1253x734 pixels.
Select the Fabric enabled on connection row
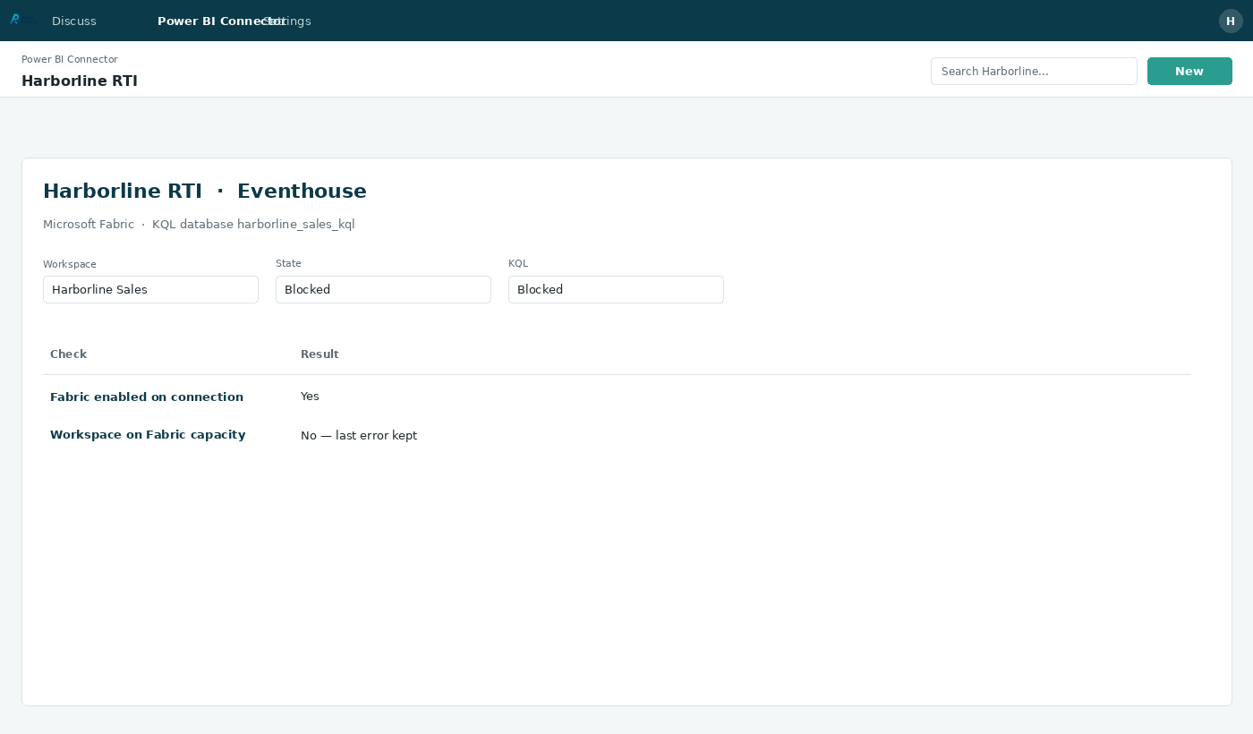(x=617, y=397)
